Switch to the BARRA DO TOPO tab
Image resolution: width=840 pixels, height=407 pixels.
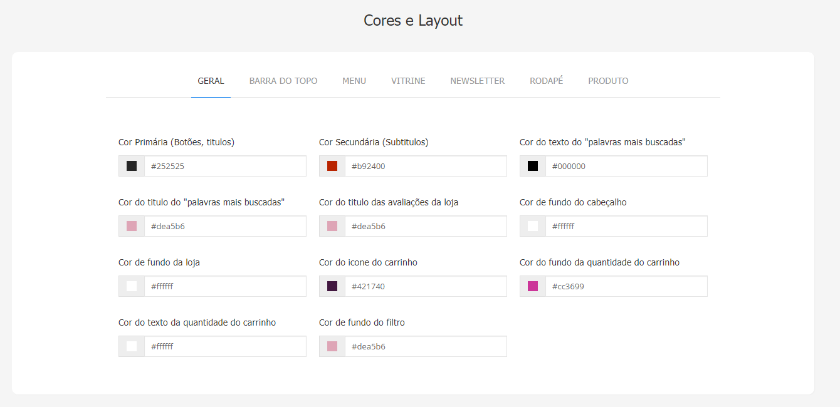pyautogui.click(x=283, y=81)
